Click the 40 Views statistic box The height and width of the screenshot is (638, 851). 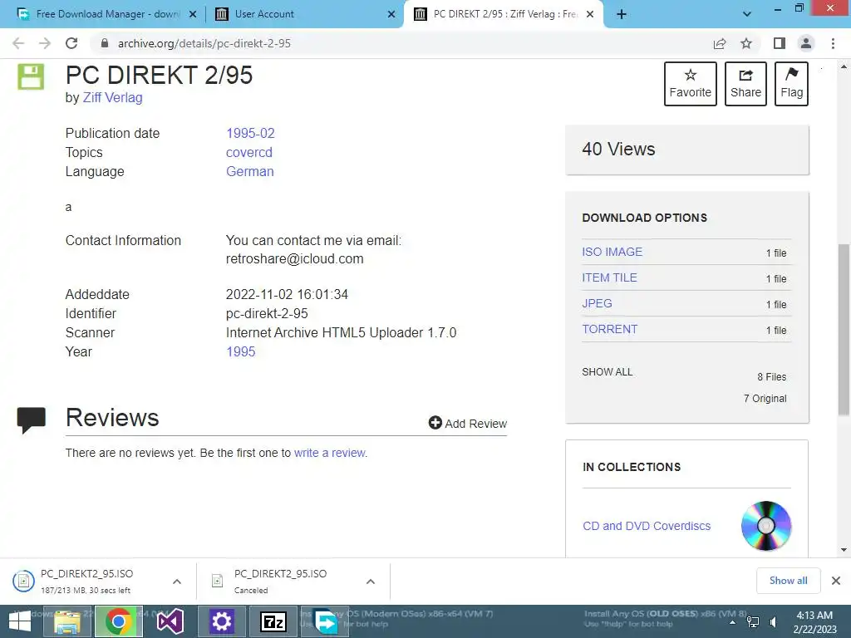tap(687, 150)
